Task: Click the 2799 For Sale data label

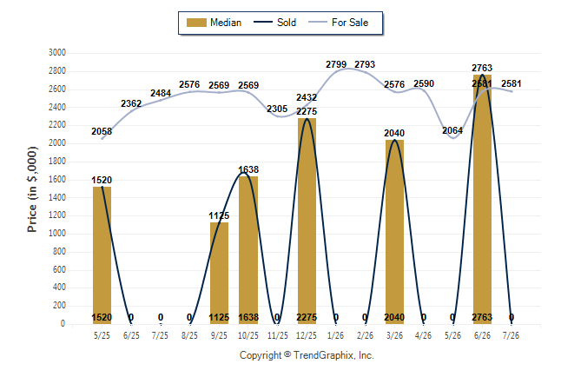Action: click(x=336, y=64)
